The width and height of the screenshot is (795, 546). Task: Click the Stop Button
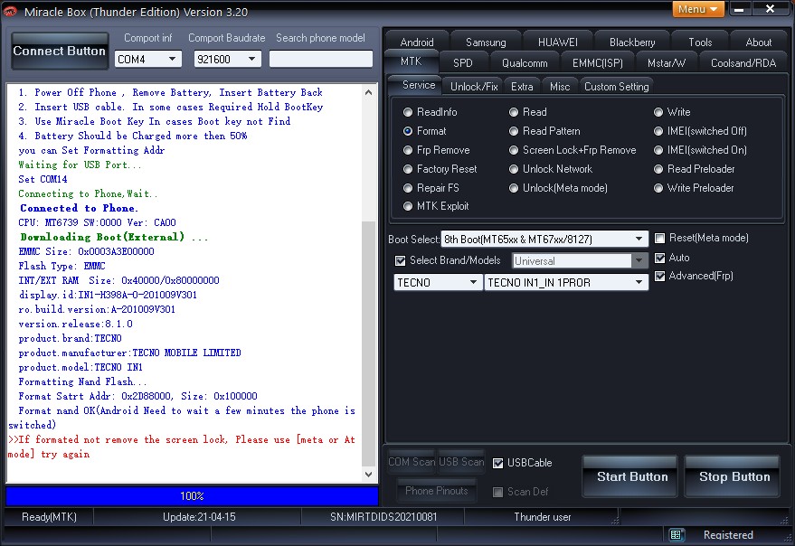pos(733,476)
